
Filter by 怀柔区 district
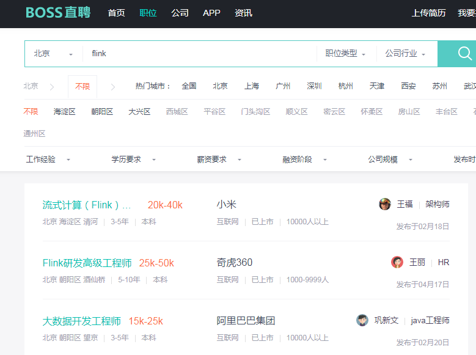pyautogui.click(x=372, y=112)
